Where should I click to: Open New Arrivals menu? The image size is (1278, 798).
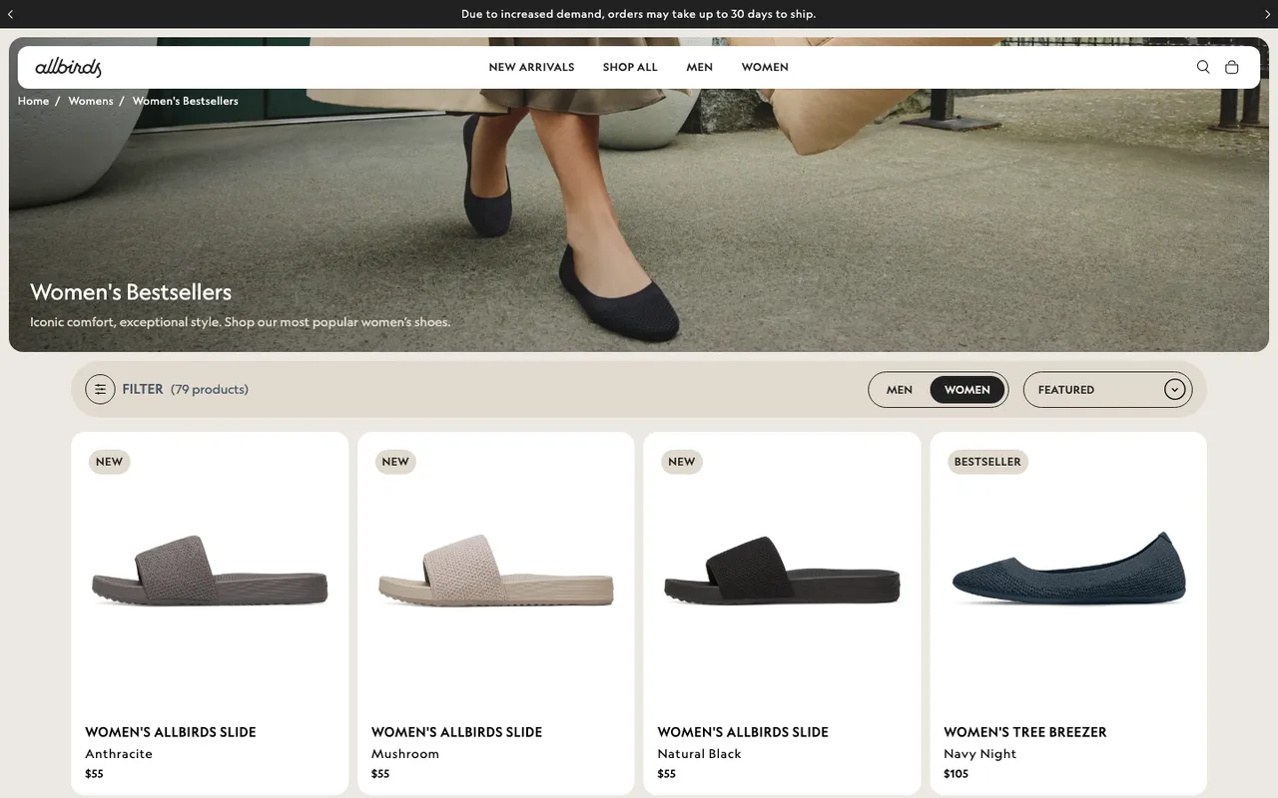click(531, 67)
